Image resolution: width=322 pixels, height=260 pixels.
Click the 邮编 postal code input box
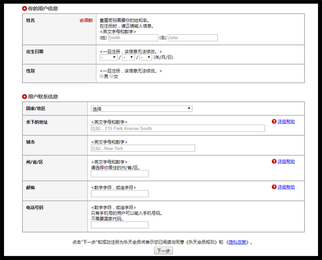coord(119,194)
